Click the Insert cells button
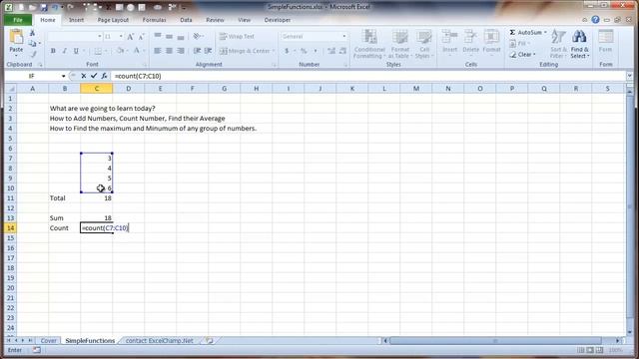 pyautogui.click(x=449, y=42)
